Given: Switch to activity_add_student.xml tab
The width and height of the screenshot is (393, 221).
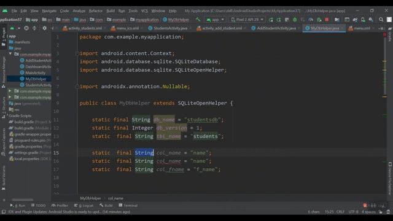Looking at the screenshot, I should 219,28.
